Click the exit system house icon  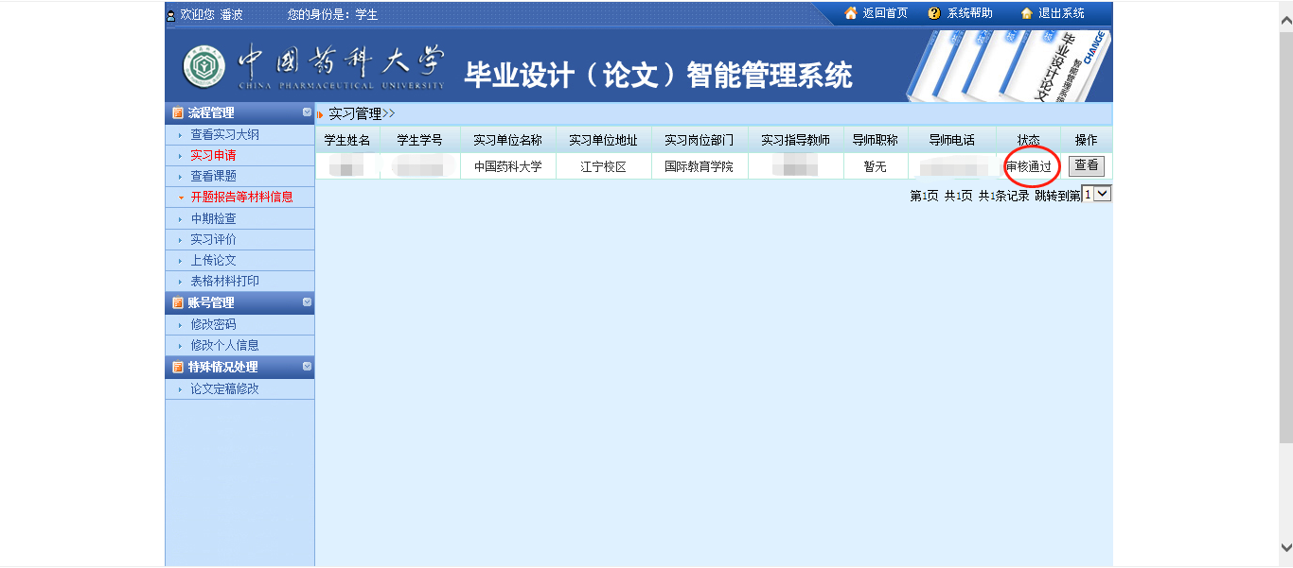[1026, 13]
